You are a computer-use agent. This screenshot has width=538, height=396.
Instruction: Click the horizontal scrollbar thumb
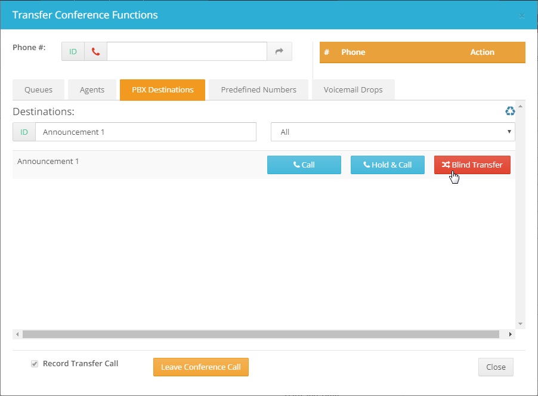coord(261,334)
